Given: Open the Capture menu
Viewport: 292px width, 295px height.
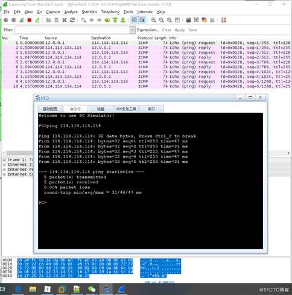Looking at the screenshot, I should [53, 12].
